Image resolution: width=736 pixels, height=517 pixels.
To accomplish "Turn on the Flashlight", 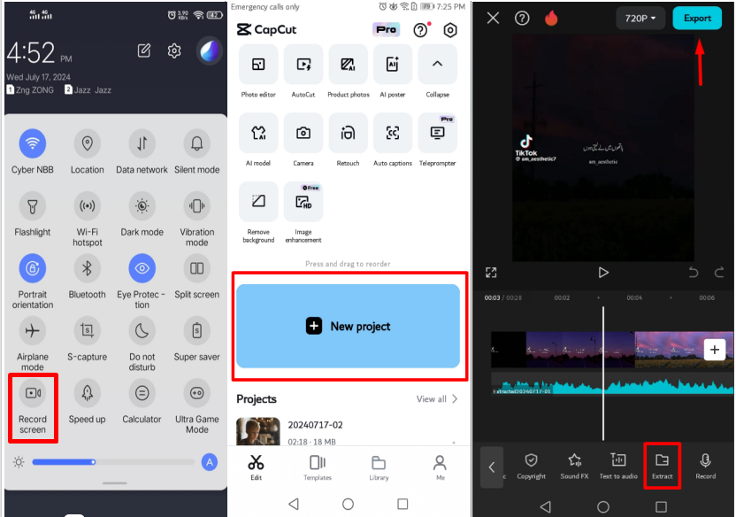I will [33, 205].
